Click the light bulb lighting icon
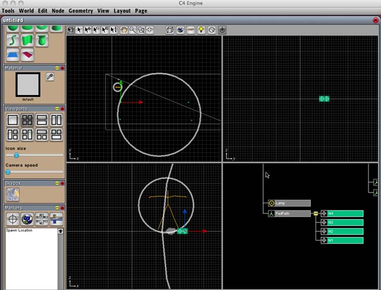 (201, 30)
